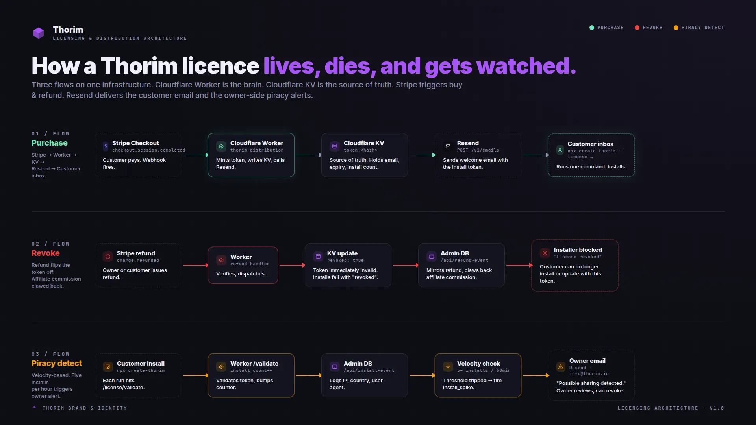Click the Installer blocked red X icon
This screenshot has width=756, height=425.
pyautogui.click(x=545, y=253)
